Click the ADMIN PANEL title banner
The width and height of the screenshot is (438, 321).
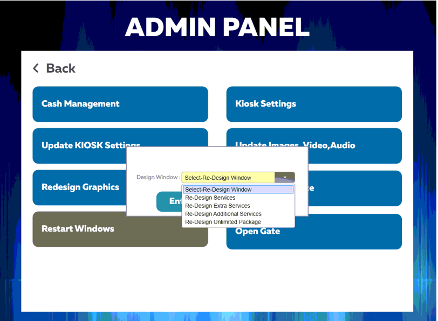pyautogui.click(x=217, y=27)
